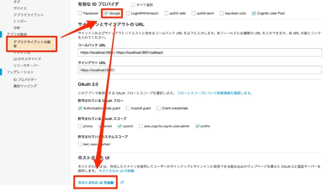Open UI のカスタマイズ in the sidebar
The width and height of the screenshot is (328, 194).
pos(27,59)
